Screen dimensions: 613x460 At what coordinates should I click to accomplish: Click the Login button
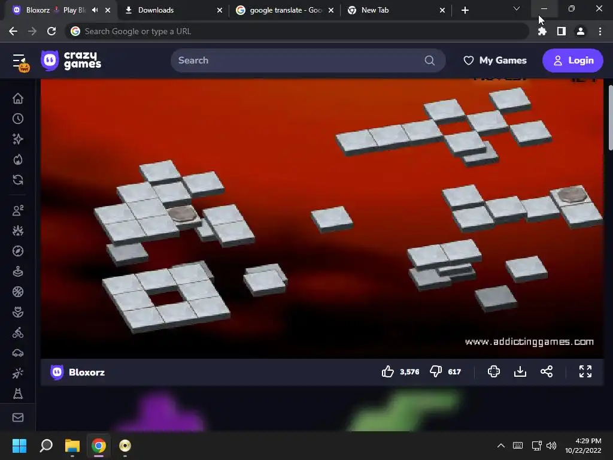tap(573, 60)
